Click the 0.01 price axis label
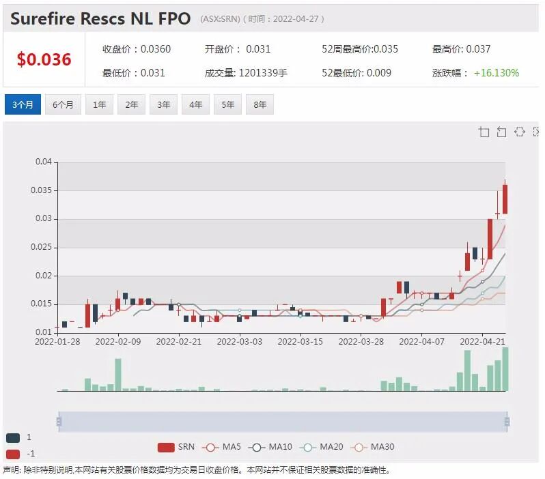This screenshot has width=545, height=479. click(x=44, y=332)
